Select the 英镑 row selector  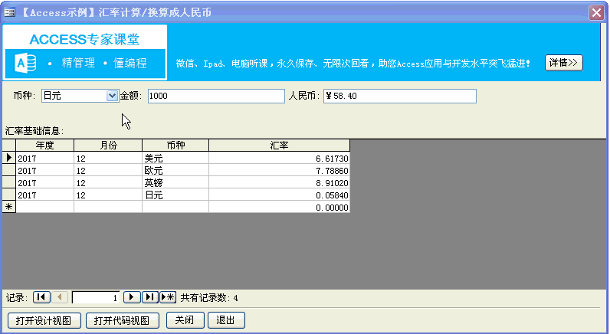point(9,182)
